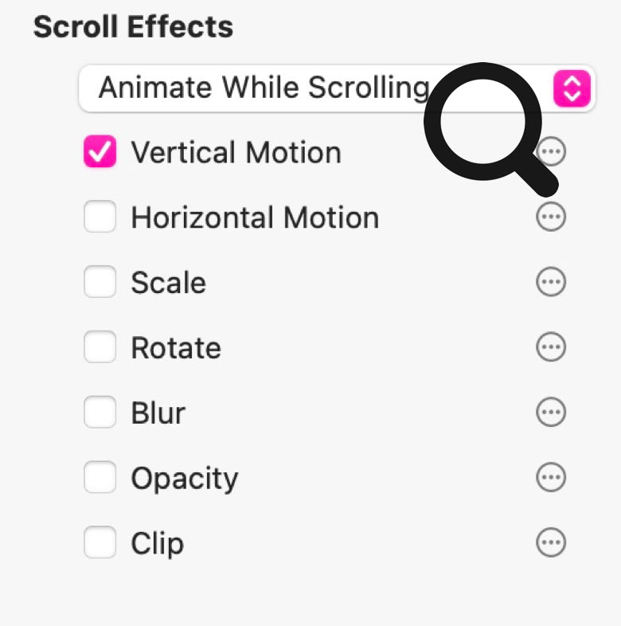Click the Scale effect ellipsis icon
The image size is (621, 626).
(551, 282)
